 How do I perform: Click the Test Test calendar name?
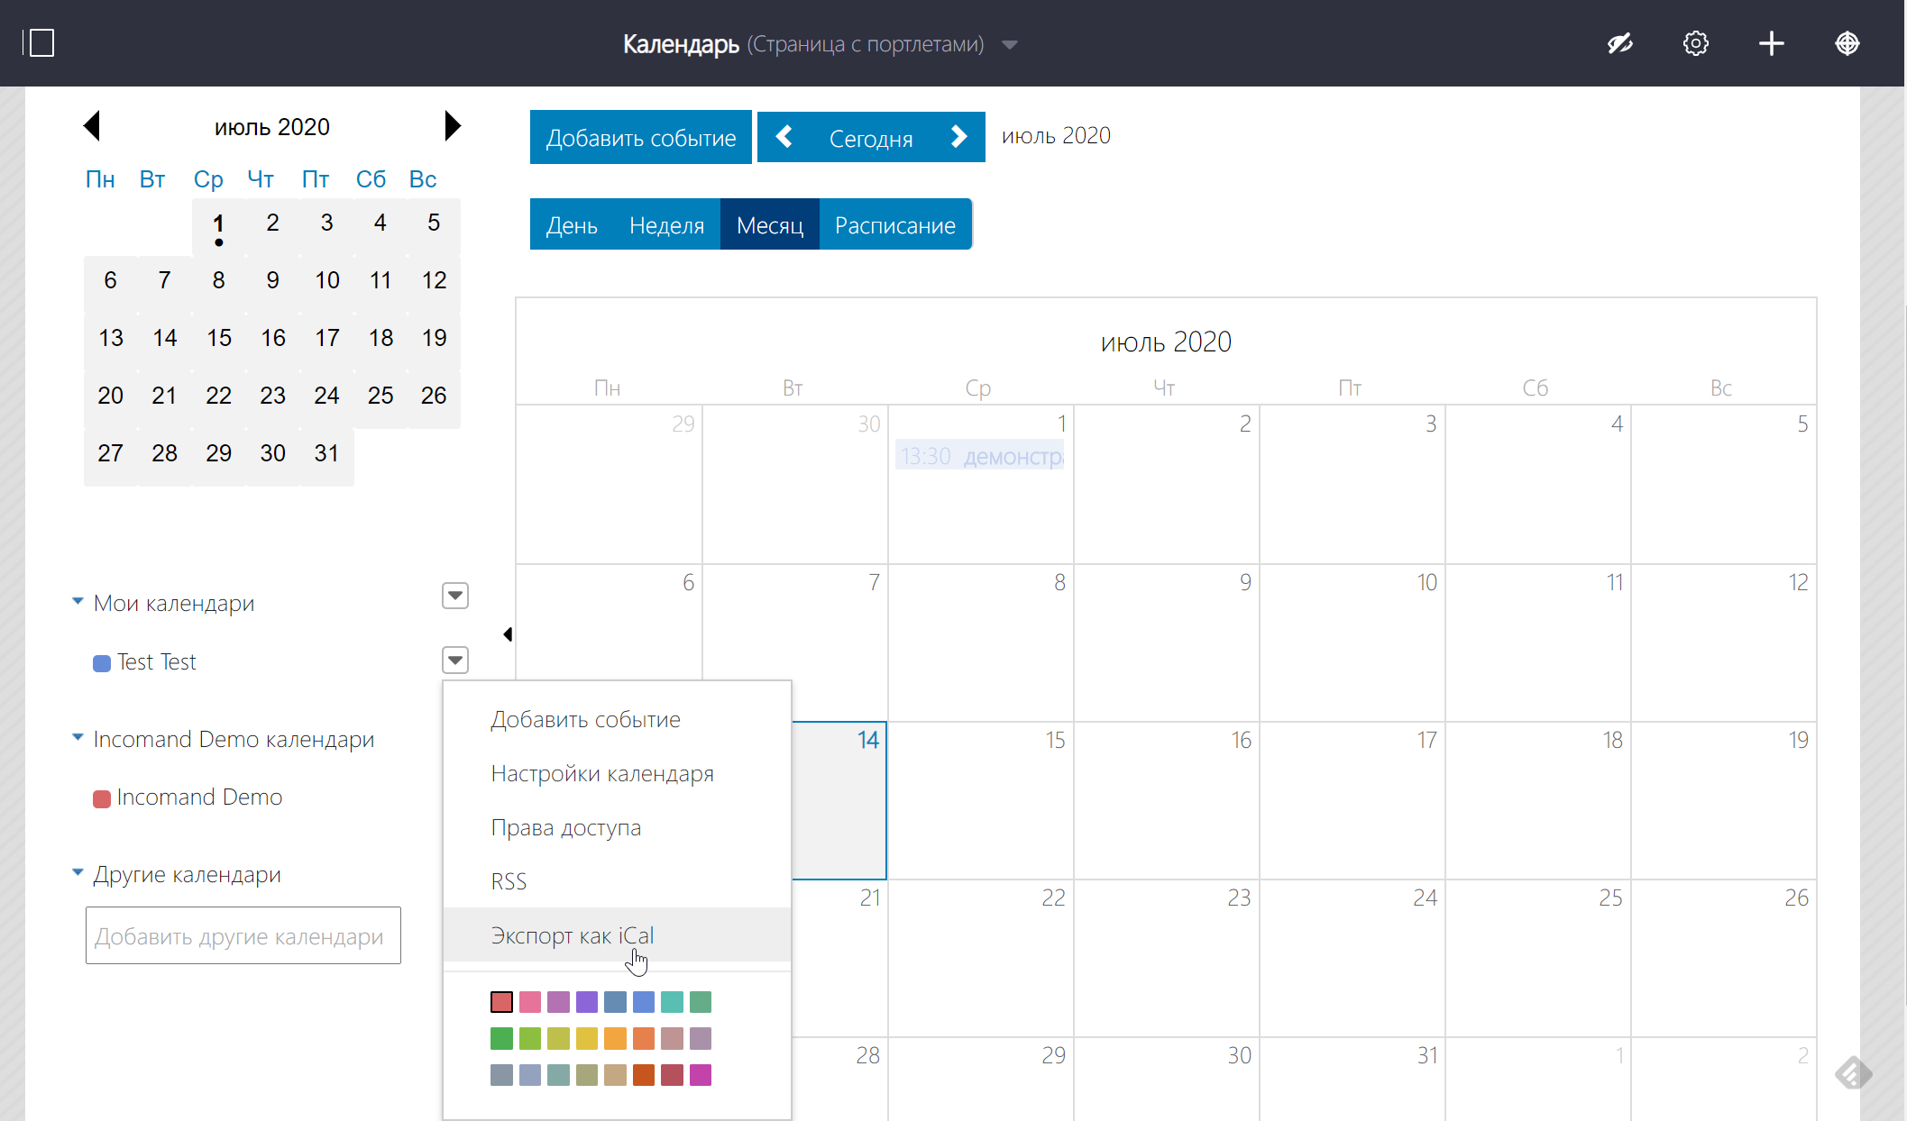(157, 662)
